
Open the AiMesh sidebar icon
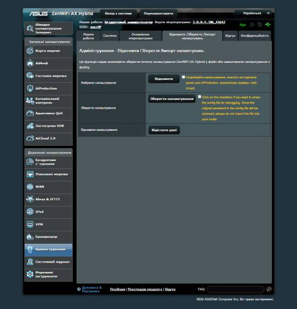click(30, 63)
